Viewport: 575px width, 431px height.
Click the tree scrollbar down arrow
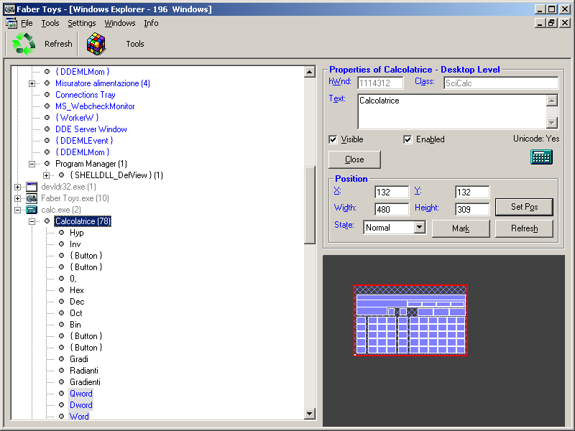point(310,414)
